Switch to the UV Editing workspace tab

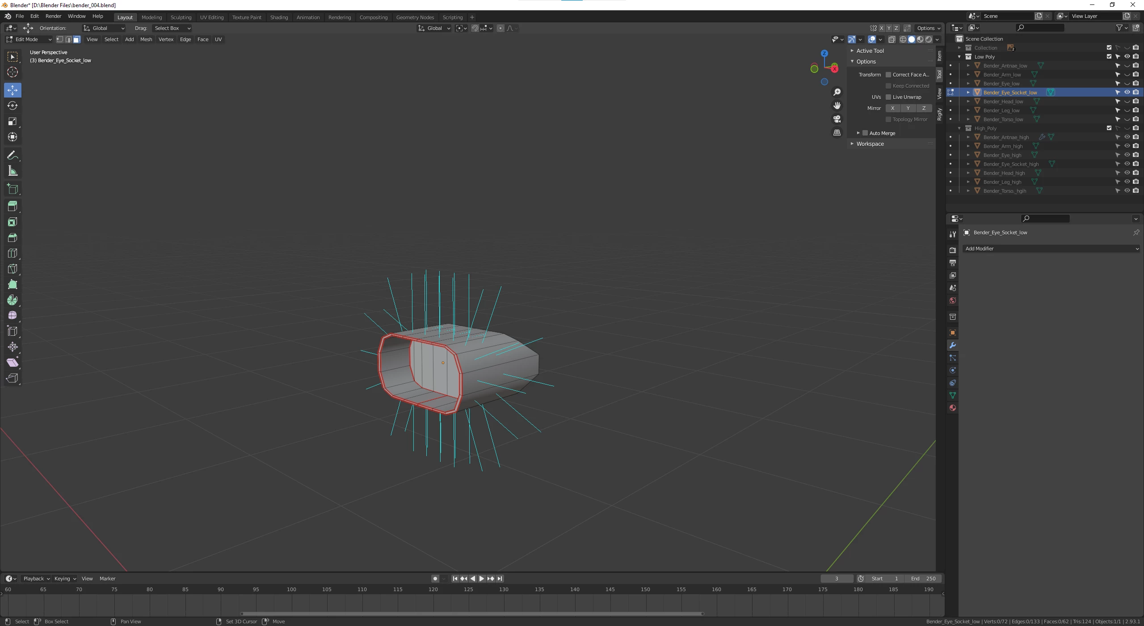coord(211,17)
